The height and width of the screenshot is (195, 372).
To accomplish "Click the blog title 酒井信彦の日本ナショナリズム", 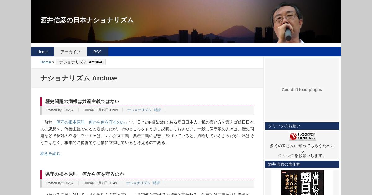I will (87, 20).
